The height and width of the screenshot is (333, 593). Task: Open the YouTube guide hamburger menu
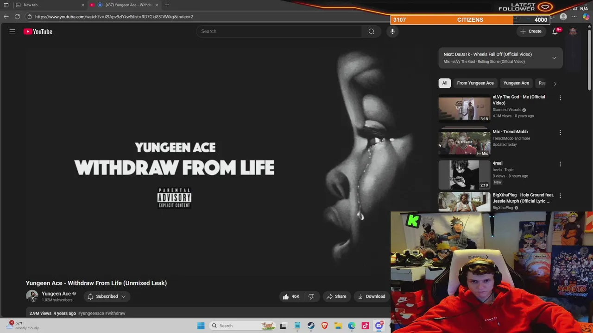tap(13, 31)
